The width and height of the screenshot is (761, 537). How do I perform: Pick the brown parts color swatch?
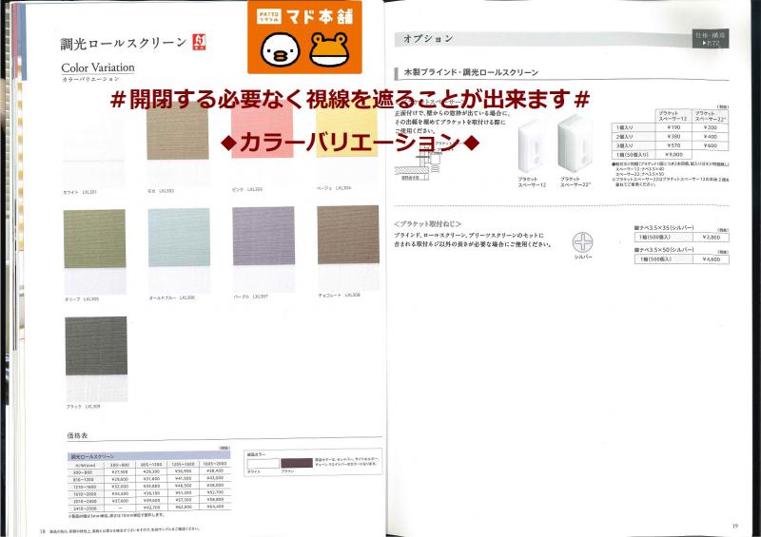tap(296, 463)
